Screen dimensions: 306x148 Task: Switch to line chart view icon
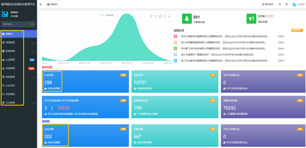point(155,16)
